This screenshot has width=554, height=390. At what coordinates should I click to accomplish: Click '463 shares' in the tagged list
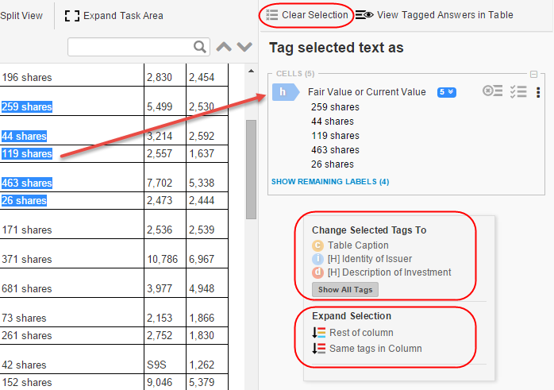click(x=335, y=150)
